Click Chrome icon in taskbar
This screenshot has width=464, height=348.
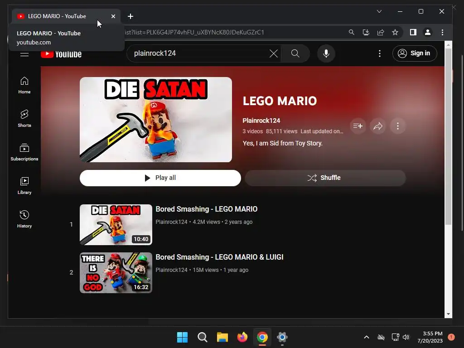click(x=262, y=337)
